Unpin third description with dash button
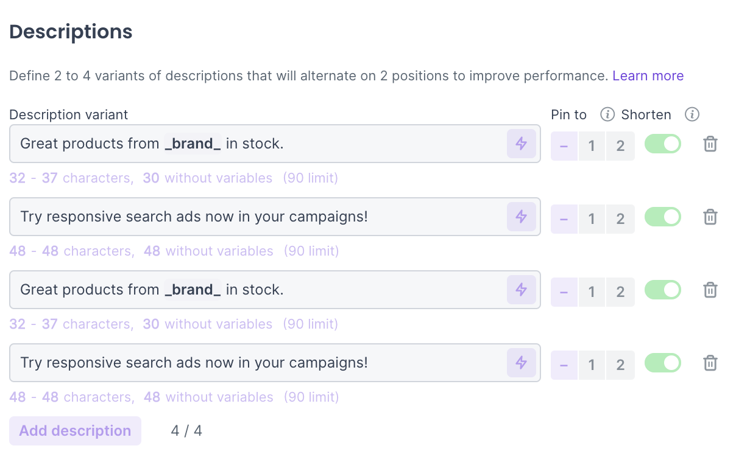 pyautogui.click(x=564, y=292)
